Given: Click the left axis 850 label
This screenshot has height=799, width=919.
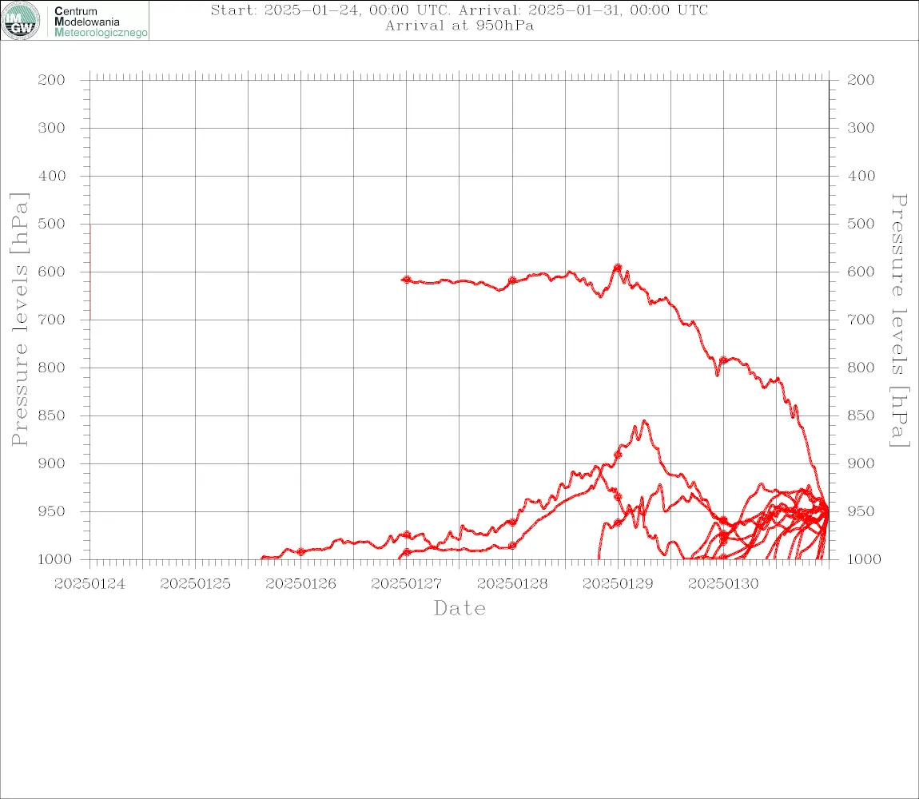Looking at the screenshot, I should pos(52,415).
